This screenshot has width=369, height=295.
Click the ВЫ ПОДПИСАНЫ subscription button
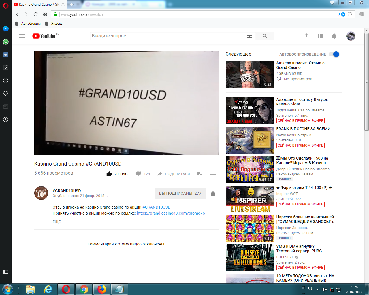point(180,193)
